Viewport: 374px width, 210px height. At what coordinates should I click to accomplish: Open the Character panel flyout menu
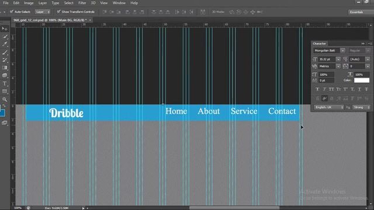tap(370, 44)
